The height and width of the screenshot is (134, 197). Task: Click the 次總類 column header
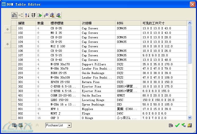click(x=98, y=23)
